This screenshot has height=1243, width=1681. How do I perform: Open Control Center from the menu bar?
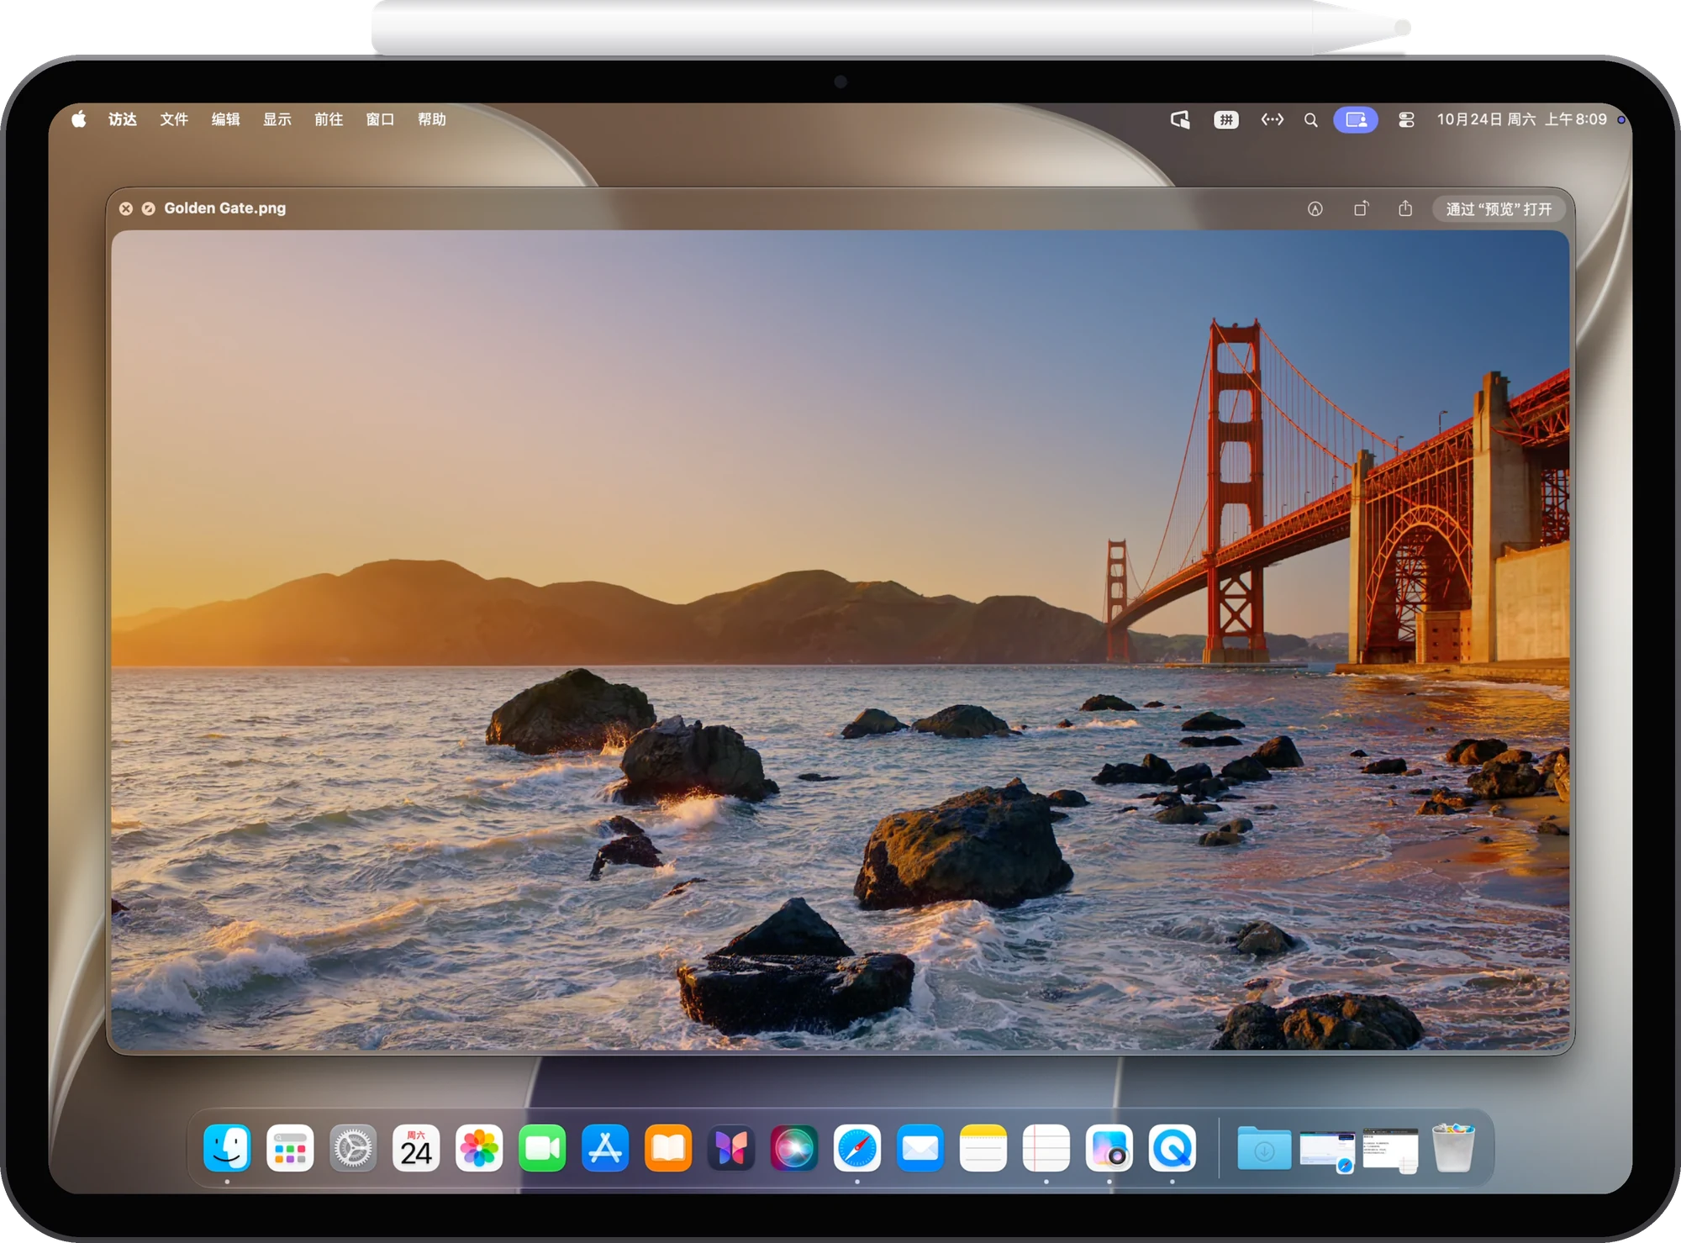coord(1406,120)
